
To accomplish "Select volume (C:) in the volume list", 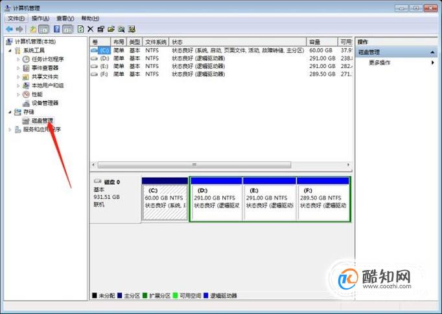I will click(104, 50).
